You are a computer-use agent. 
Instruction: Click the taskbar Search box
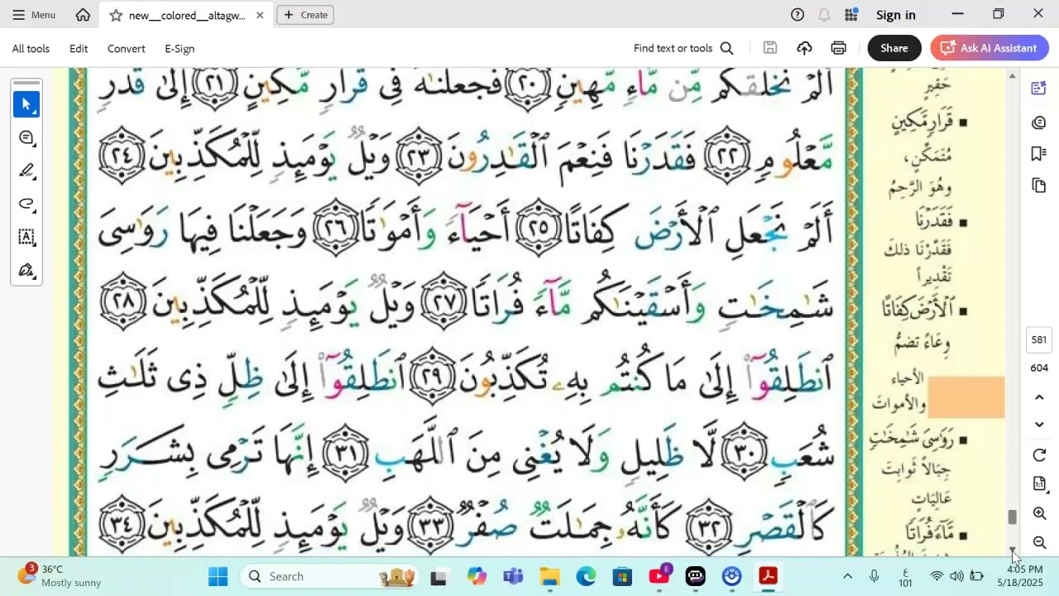[x=330, y=576]
